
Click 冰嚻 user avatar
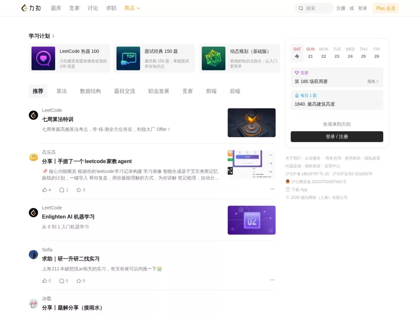coord(33,303)
